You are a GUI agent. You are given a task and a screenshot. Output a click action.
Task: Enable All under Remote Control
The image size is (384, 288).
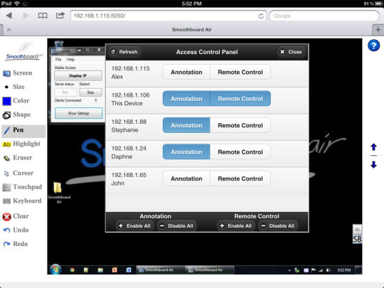point(235,226)
